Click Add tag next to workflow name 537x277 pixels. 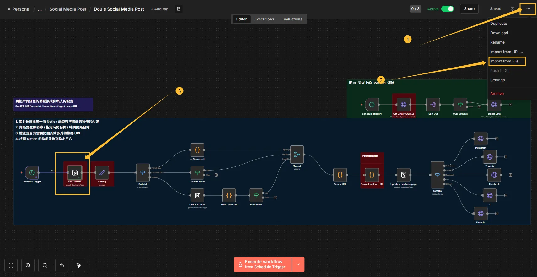159,9
